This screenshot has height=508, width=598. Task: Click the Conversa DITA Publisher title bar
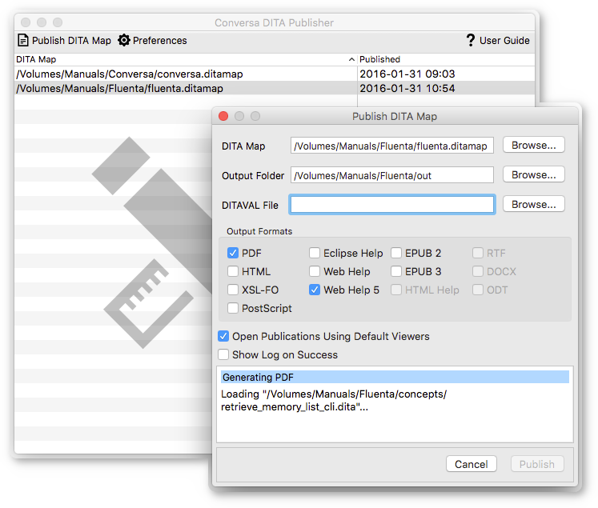click(x=275, y=22)
